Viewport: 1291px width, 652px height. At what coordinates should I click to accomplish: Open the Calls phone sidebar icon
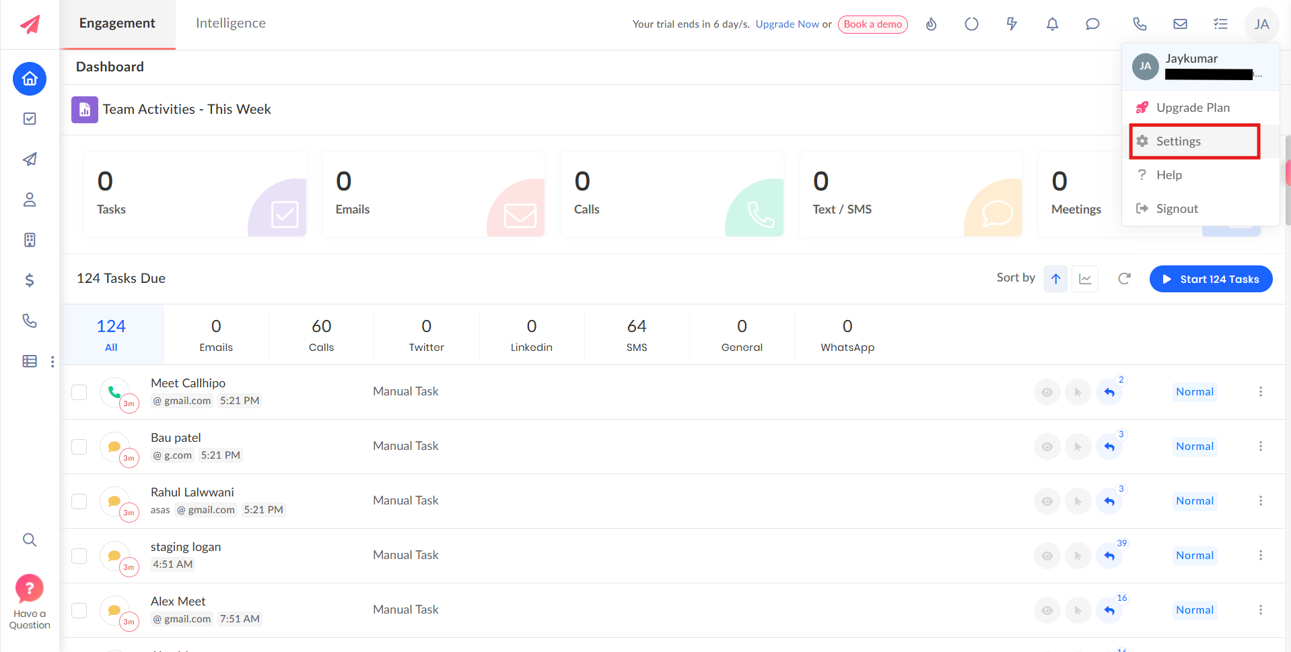click(30, 321)
